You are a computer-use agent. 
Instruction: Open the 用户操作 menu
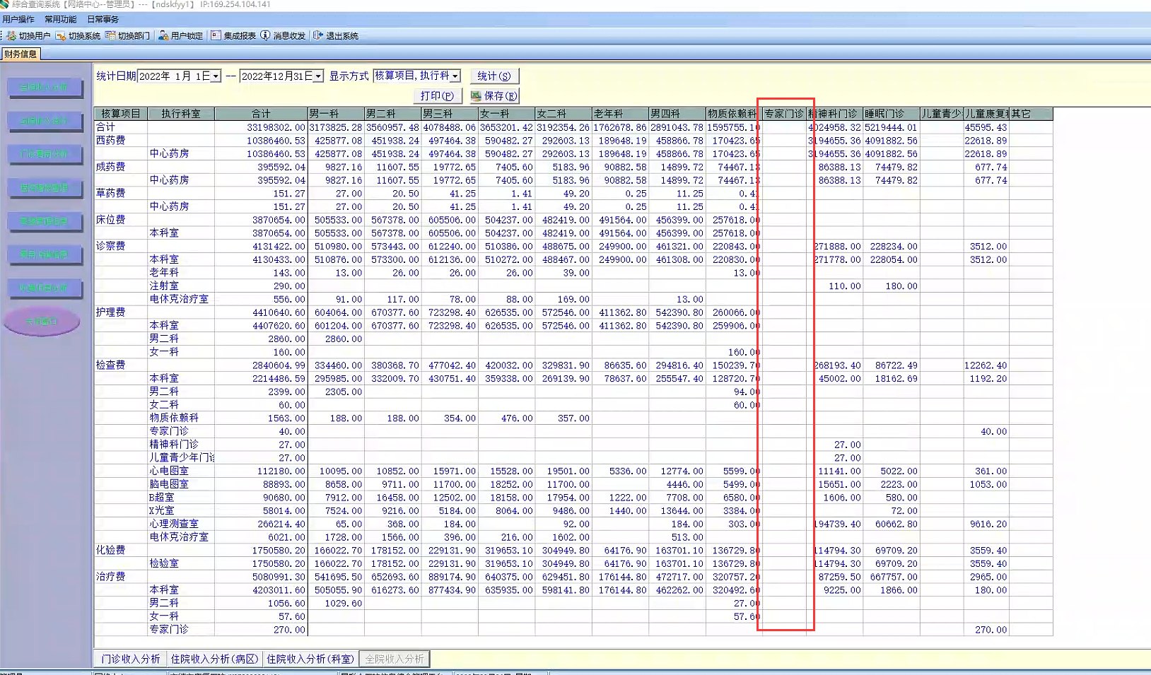(x=18, y=19)
